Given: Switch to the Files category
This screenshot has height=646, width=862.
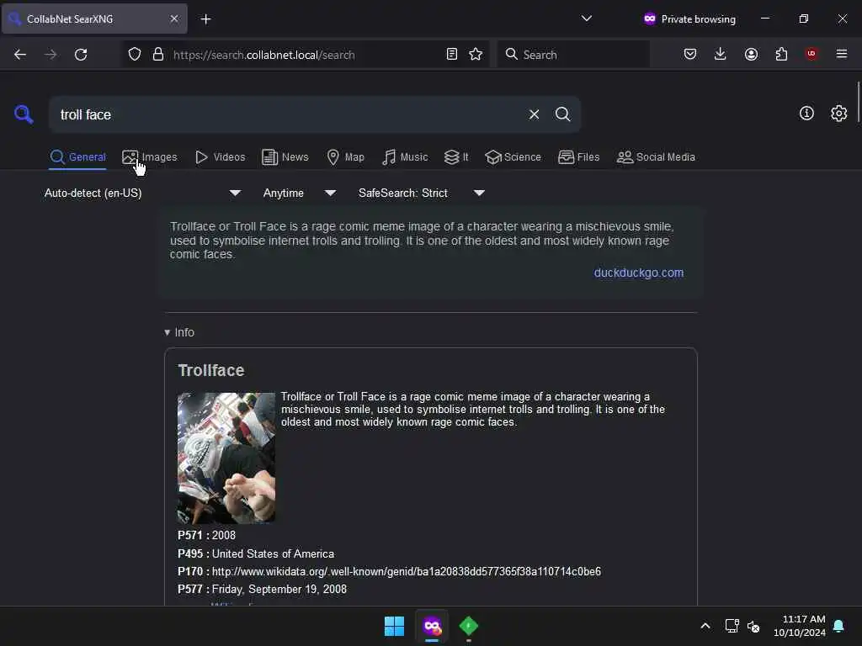Looking at the screenshot, I should click(579, 157).
